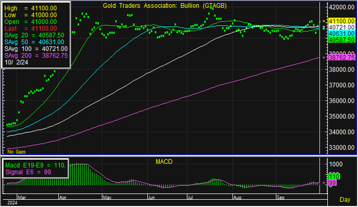
Task: Click the 33000.00 price axis label
Action: coord(341,148)
